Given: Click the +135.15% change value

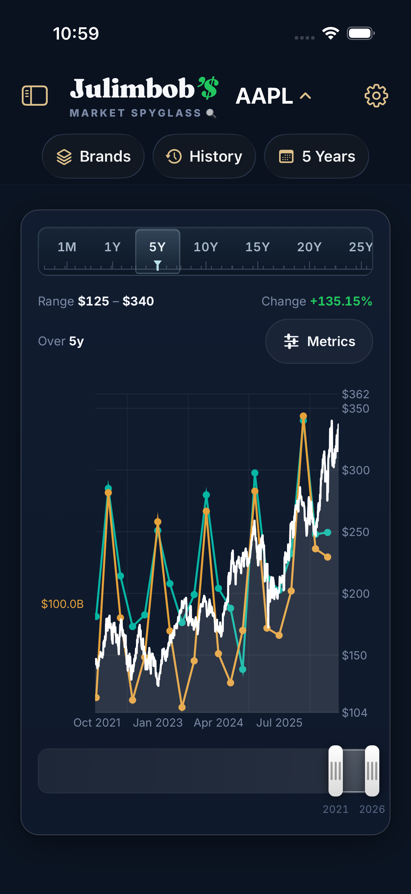Looking at the screenshot, I should tap(341, 301).
